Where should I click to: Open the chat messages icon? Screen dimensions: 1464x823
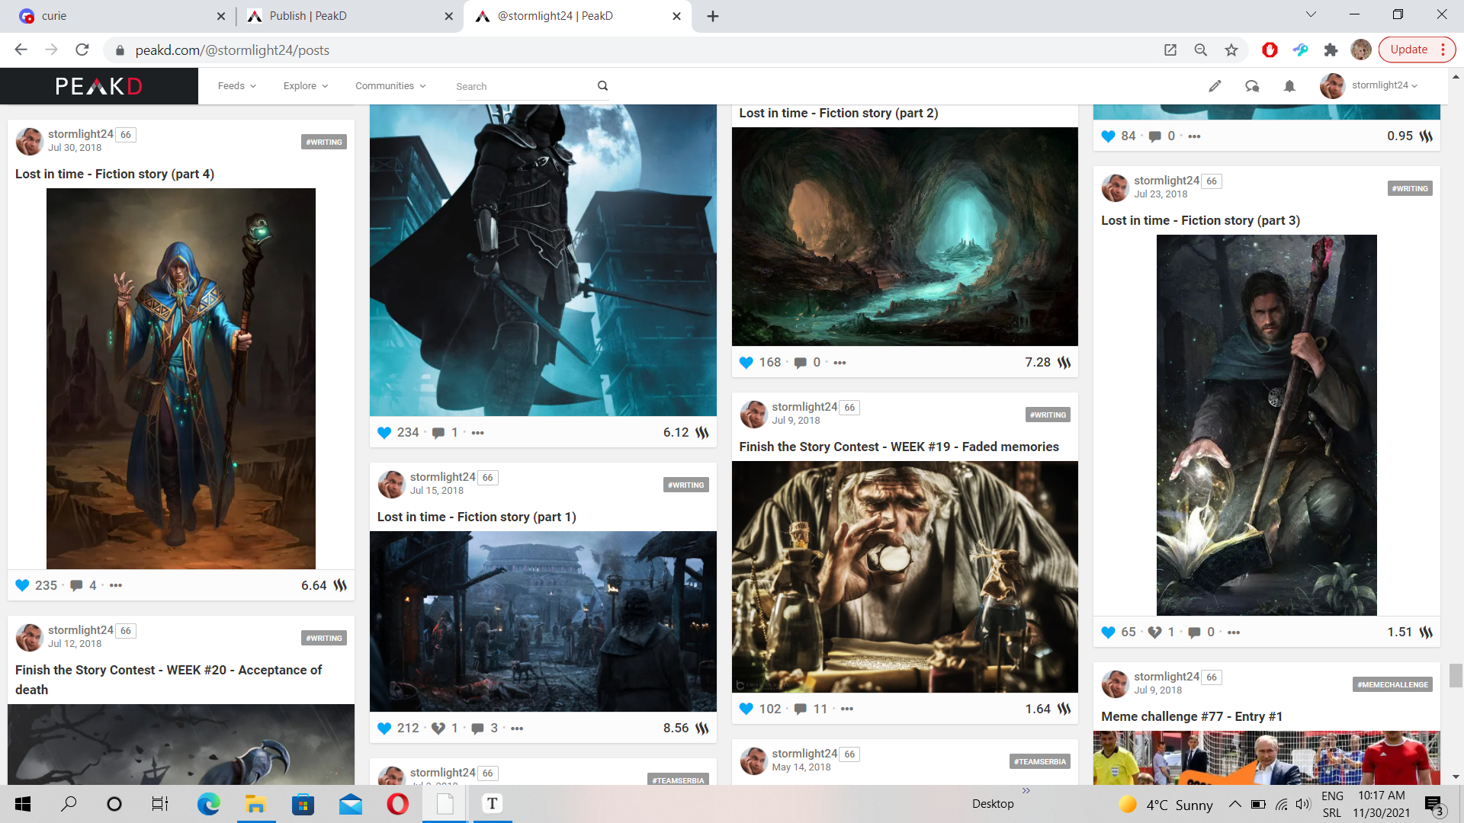[1252, 86]
